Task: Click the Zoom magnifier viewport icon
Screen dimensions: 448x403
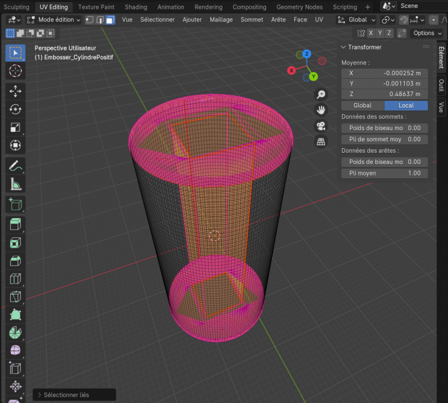Action: tap(322, 94)
